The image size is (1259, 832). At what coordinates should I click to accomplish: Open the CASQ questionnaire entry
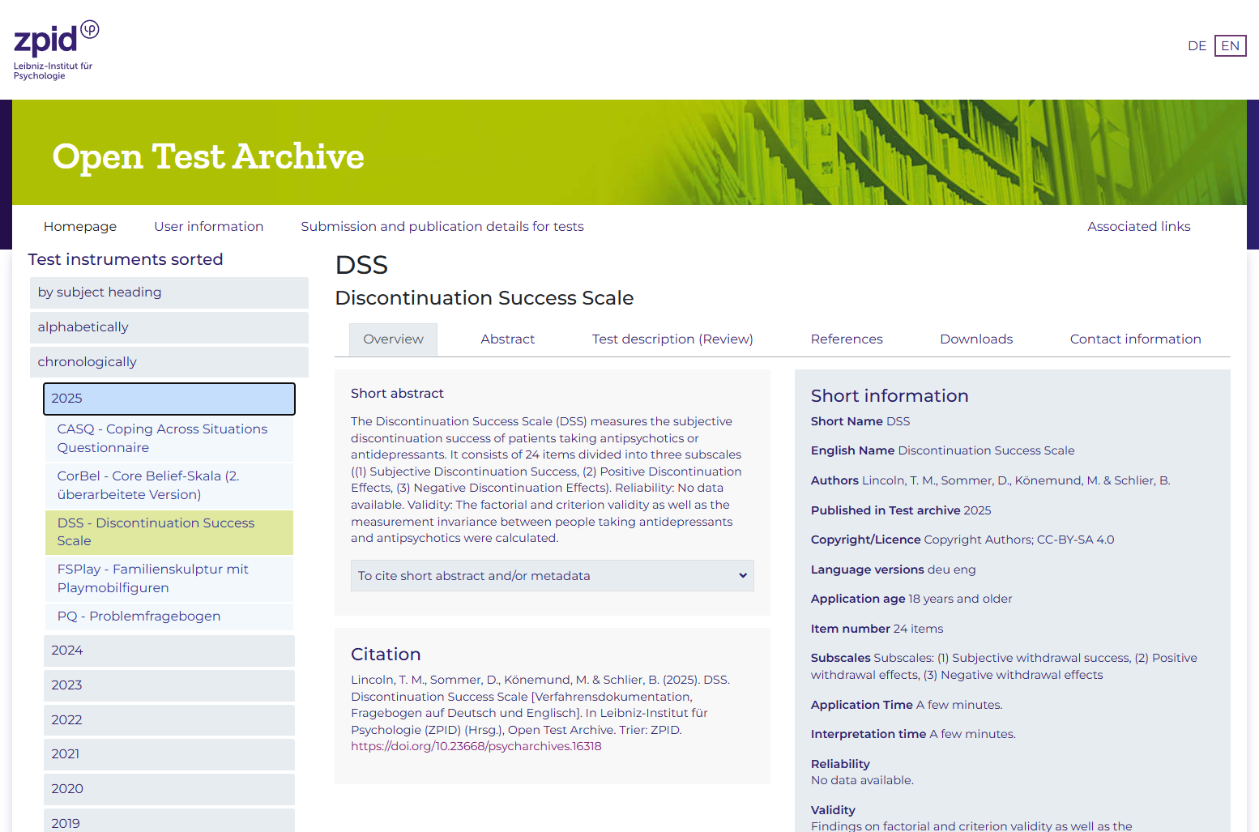click(x=162, y=438)
